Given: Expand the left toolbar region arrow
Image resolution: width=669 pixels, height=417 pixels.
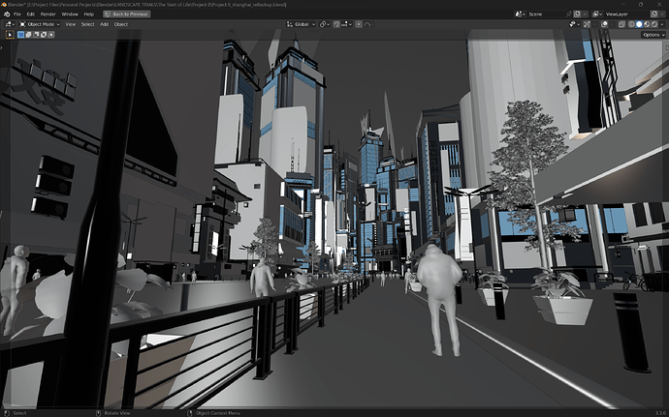Looking at the screenshot, I should pyautogui.click(x=2, y=47).
